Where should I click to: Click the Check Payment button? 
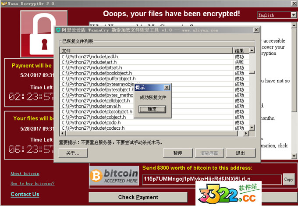138,197
